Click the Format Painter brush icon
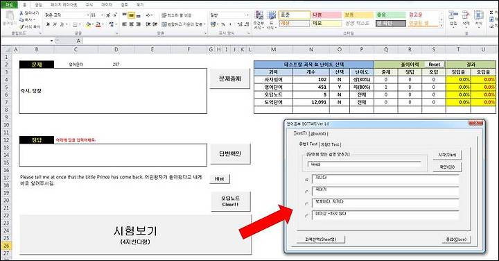The image size is (499, 261). [x=21, y=27]
